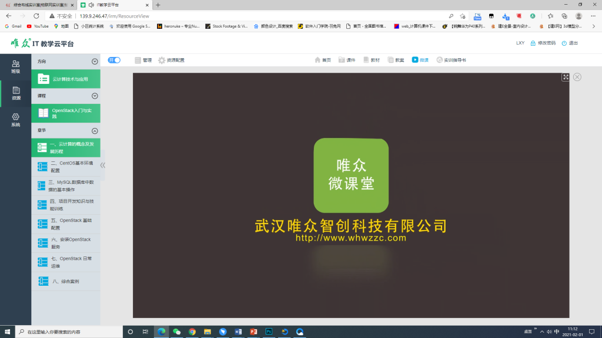Open browser profile avatar
Viewport: 602px width, 338px height.
coord(578,16)
